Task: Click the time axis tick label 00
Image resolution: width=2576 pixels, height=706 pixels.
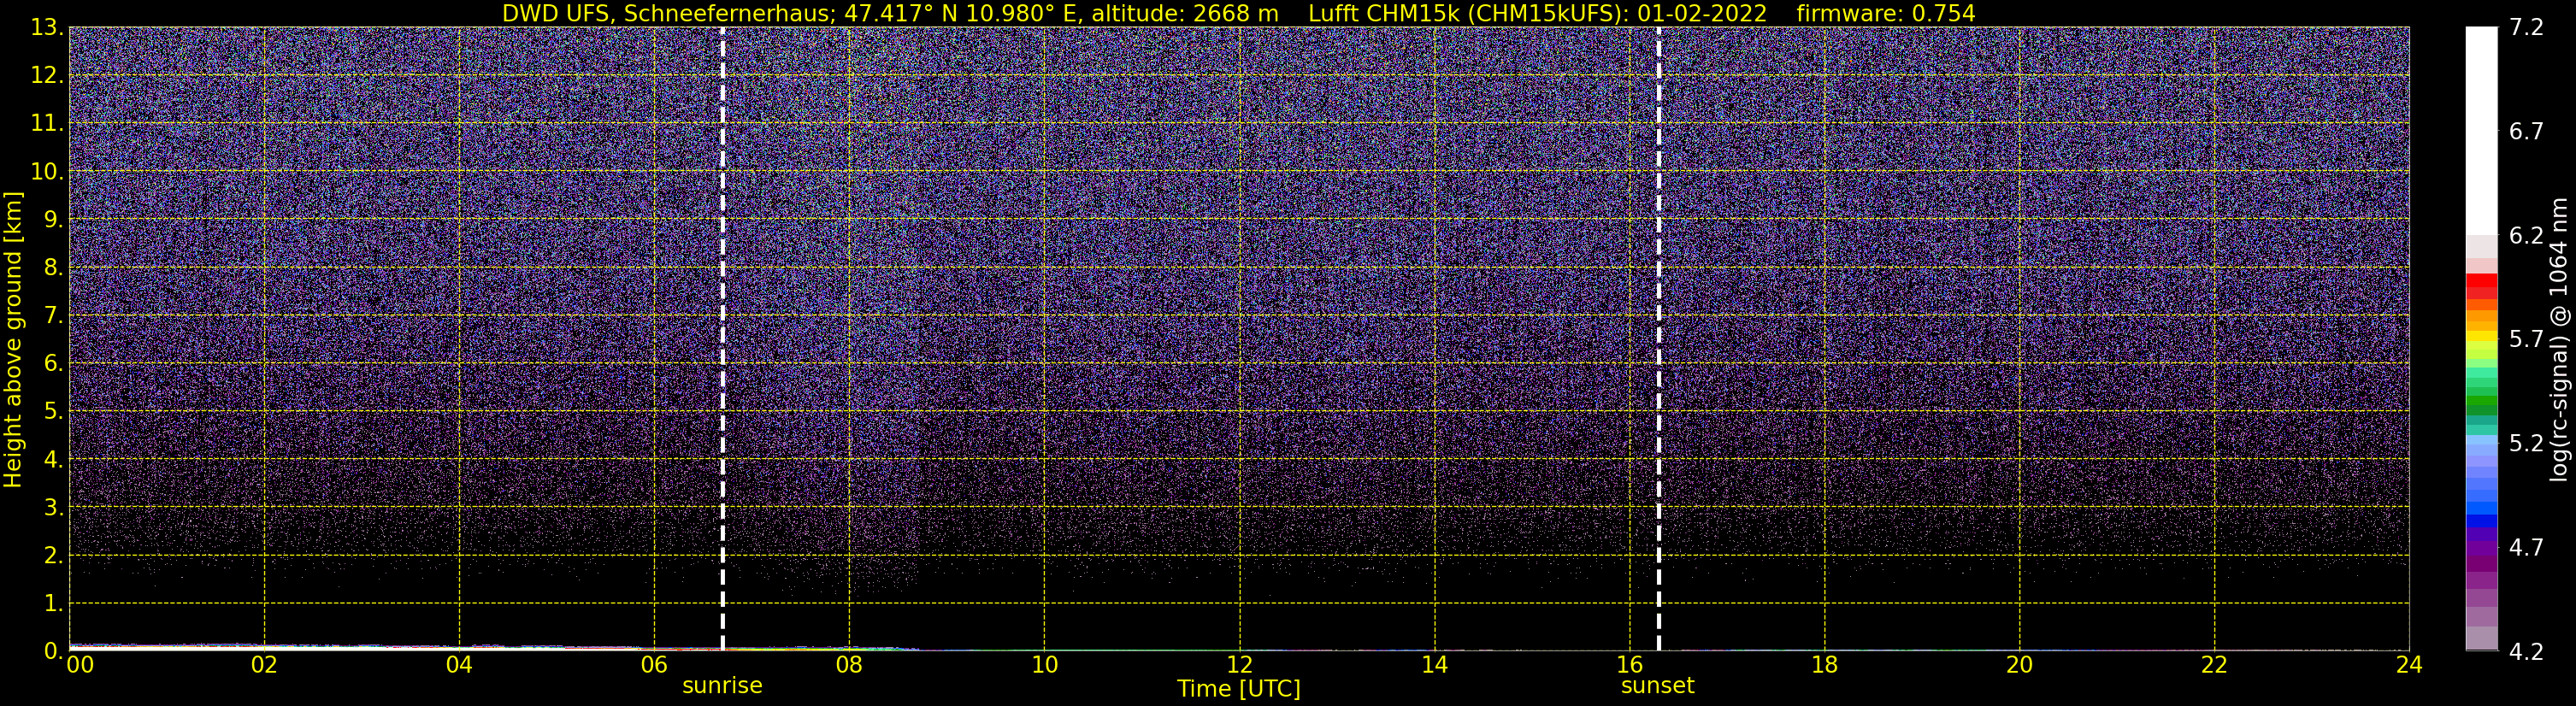Action: 80,666
